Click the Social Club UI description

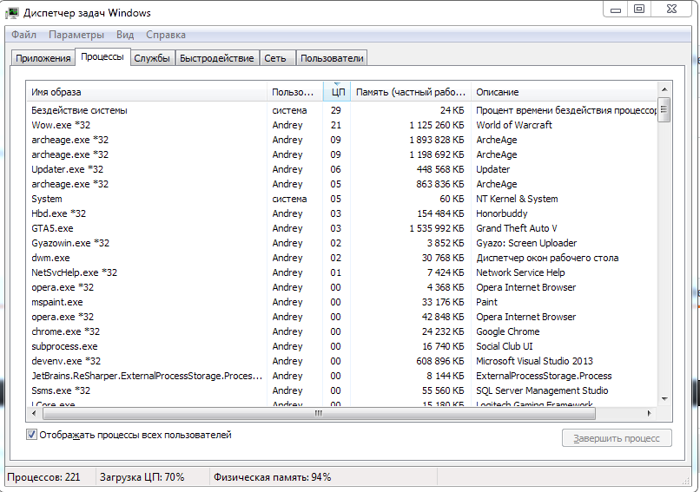coord(504,345)
